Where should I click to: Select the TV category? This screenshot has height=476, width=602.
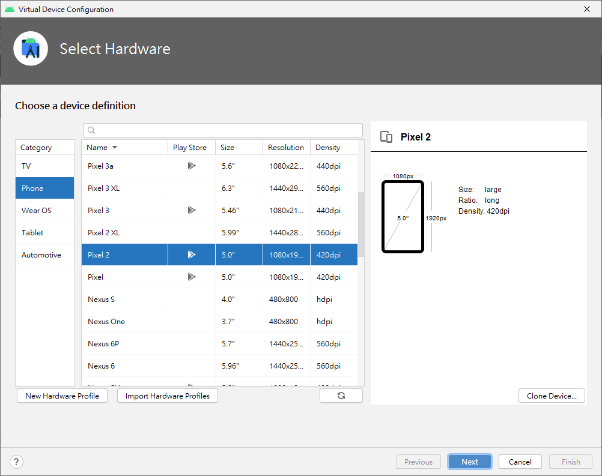point(45,166)
